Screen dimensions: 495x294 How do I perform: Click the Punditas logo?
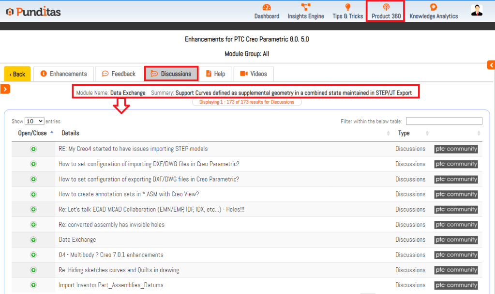click(33, 12)
